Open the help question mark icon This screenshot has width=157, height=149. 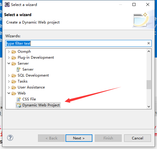(10, 138)
